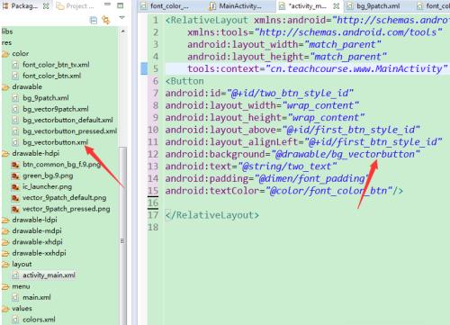Open the Package Explorer view menu arrow
This screenshot has width=450, height=325.
121,18
